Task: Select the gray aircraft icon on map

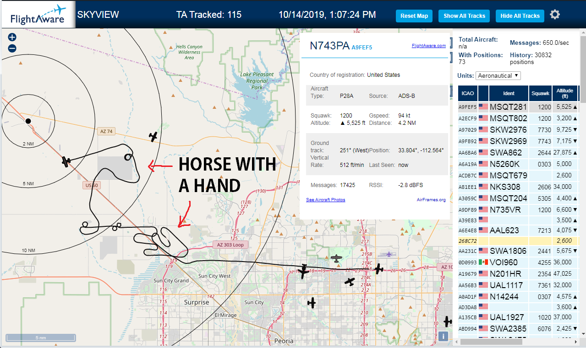Action: click(x=337, y=259)
